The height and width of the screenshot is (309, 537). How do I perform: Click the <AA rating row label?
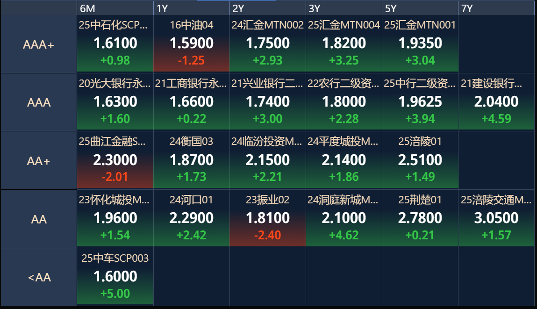[39, 277]
